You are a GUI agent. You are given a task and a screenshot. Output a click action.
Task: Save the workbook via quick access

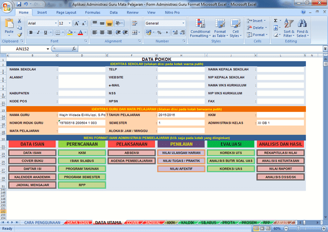[x=19, y=4]
